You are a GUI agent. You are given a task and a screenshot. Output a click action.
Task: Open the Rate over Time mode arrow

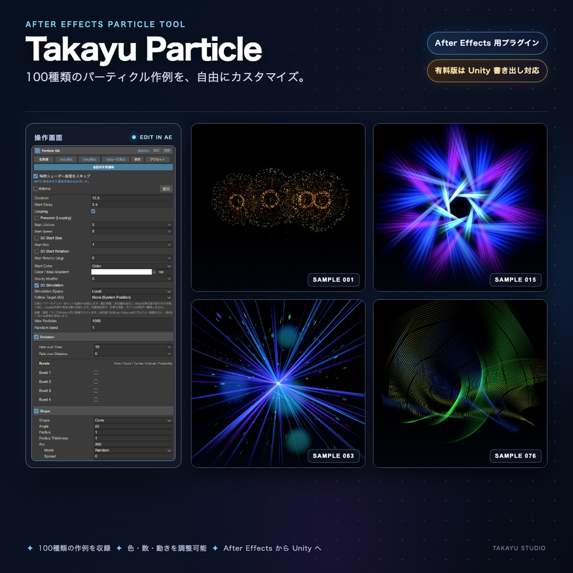(x=169, y=347)
